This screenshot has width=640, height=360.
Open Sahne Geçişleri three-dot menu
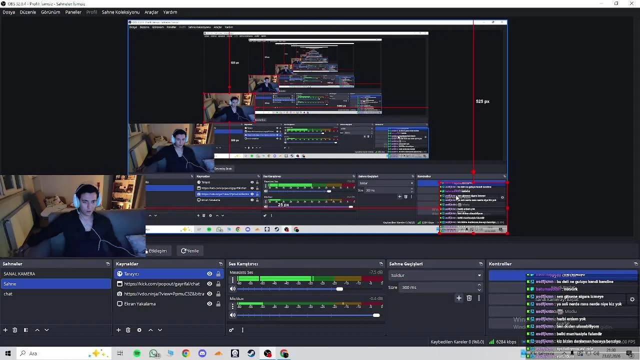[478, 298]
